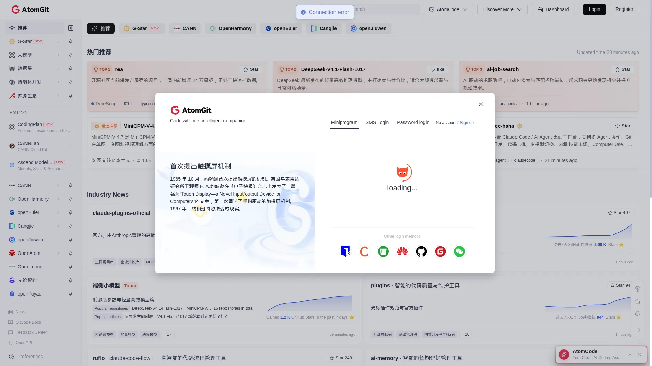Open the CodingPlan hot pick
The image size is (652, 366).
coord(40,127)
